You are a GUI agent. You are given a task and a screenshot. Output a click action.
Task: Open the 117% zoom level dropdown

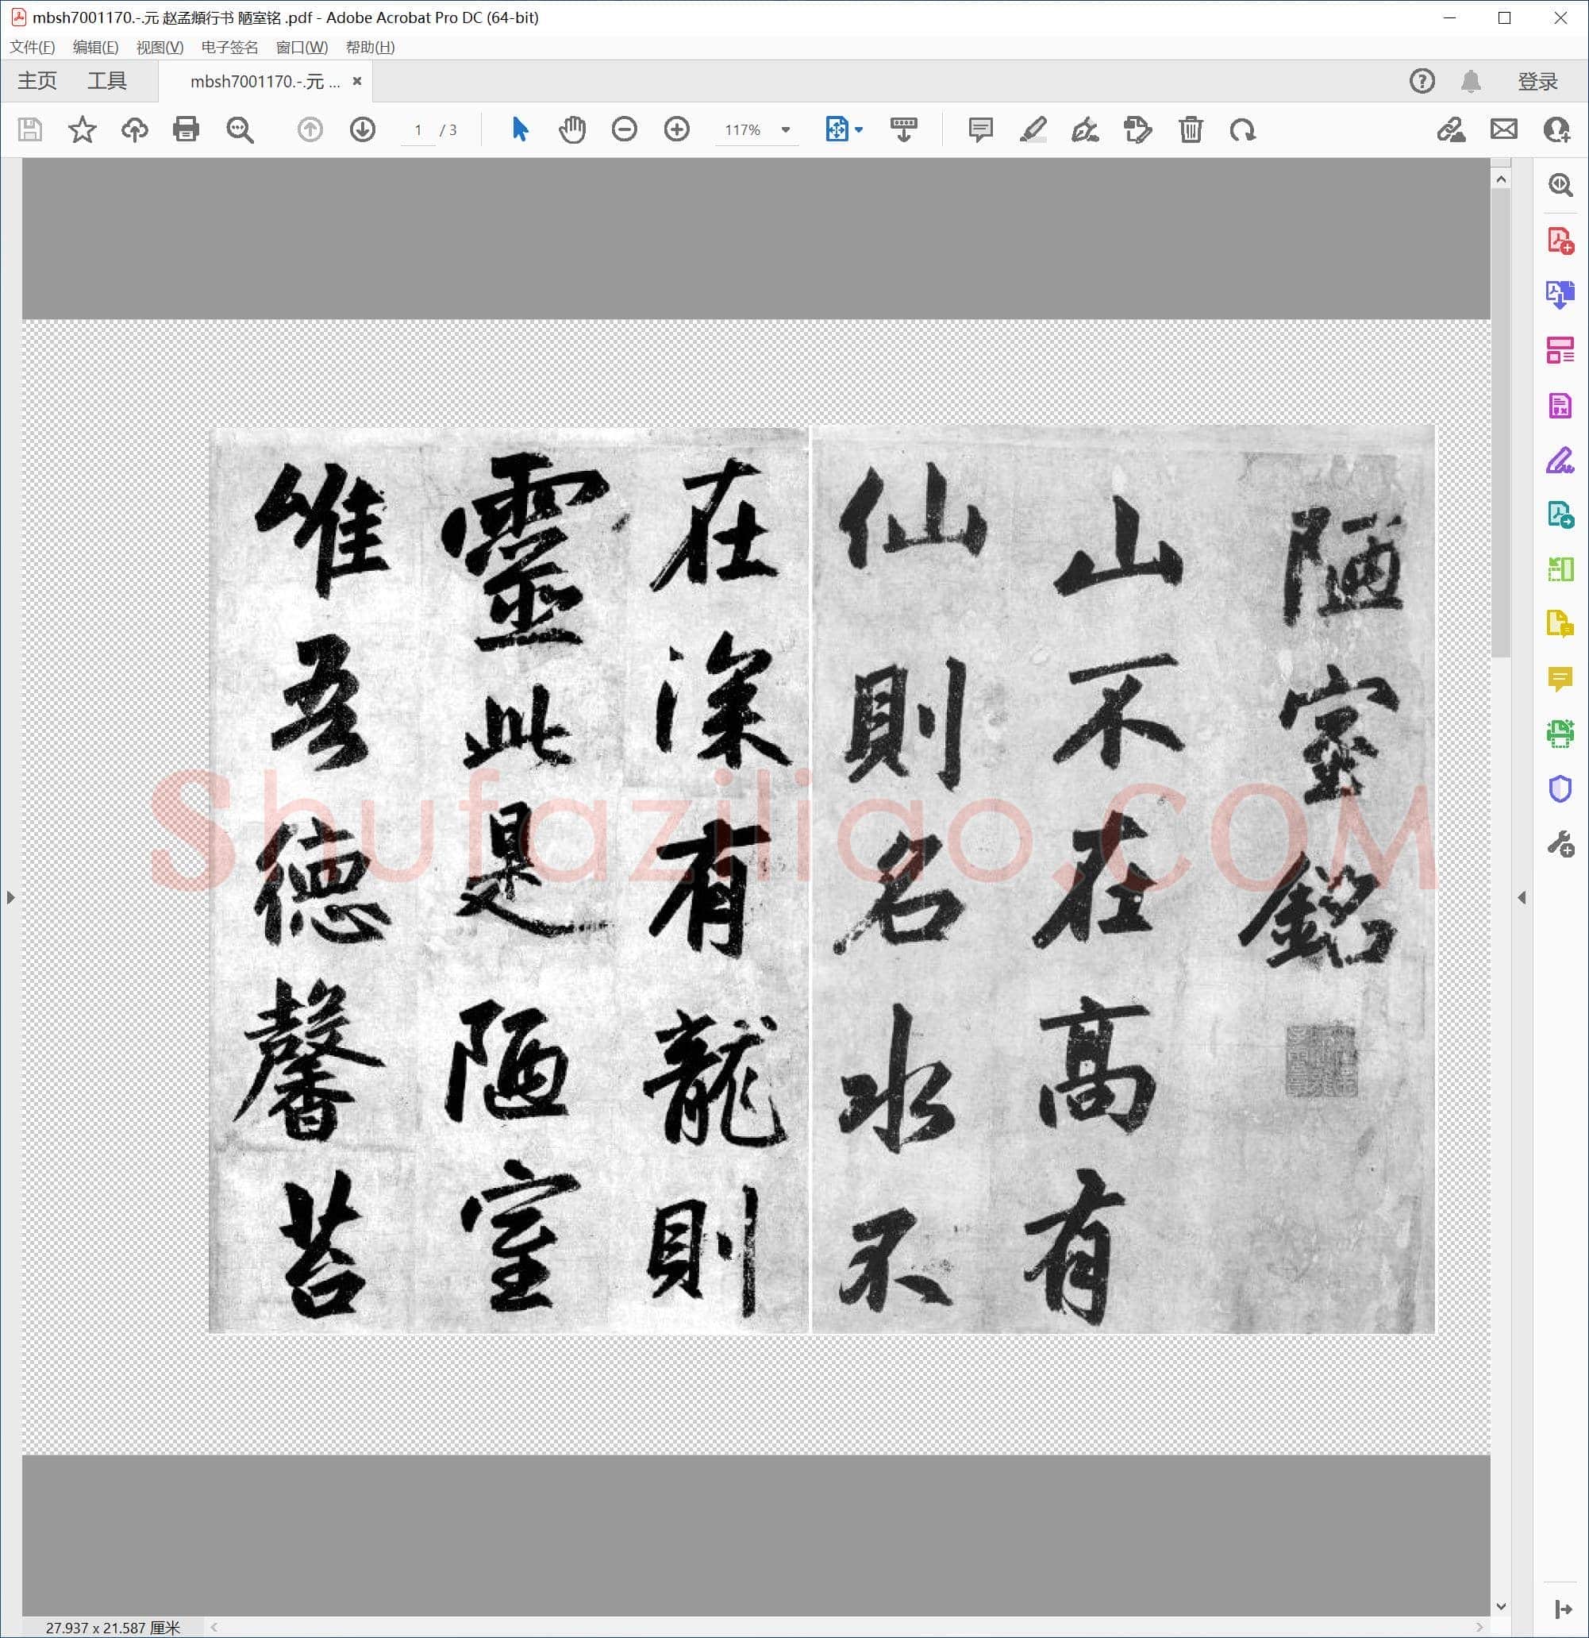tap(757, 130)
